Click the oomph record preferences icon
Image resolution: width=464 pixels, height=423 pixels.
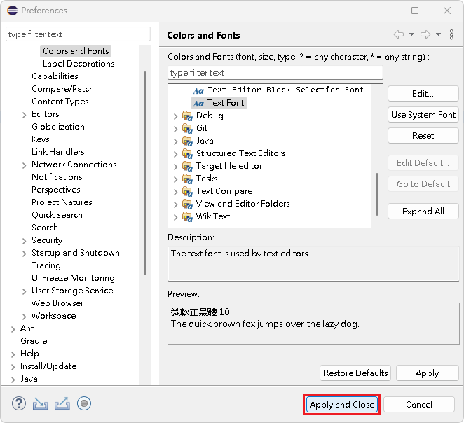[84, 403]
